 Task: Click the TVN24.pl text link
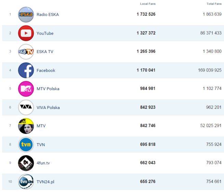click(45, 182)
